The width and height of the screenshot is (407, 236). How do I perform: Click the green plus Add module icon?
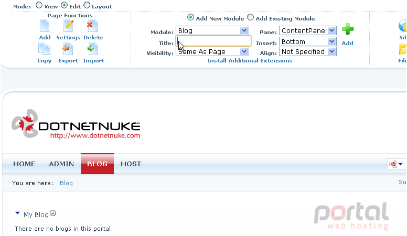348,29
